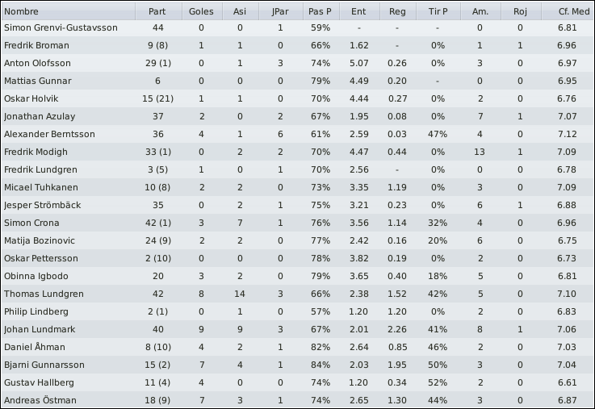Viewport: 595px width, 409px height.
Task: Click the Pas P column header
Action: [321, 11]
